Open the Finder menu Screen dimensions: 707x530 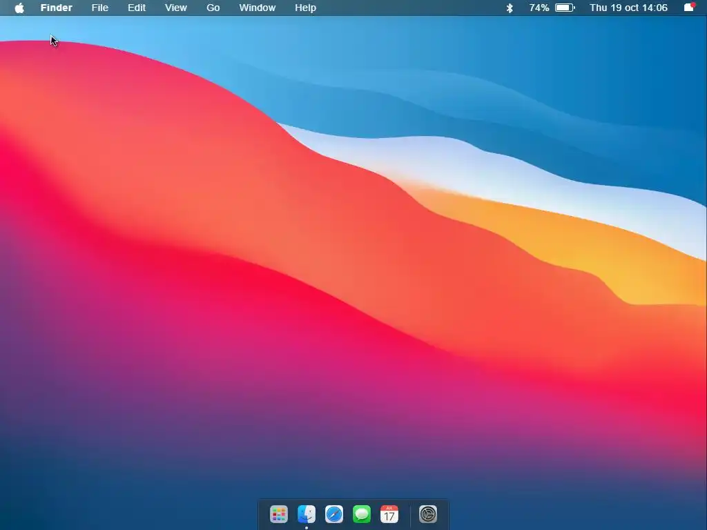57,8
